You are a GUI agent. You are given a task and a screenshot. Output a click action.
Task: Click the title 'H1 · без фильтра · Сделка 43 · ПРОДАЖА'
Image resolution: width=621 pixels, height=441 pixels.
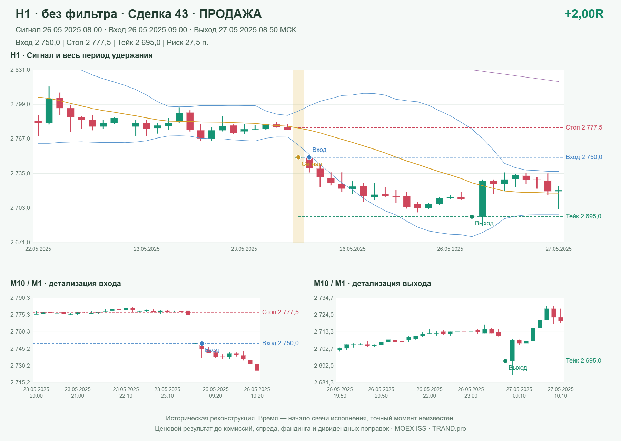click(138, 14)
